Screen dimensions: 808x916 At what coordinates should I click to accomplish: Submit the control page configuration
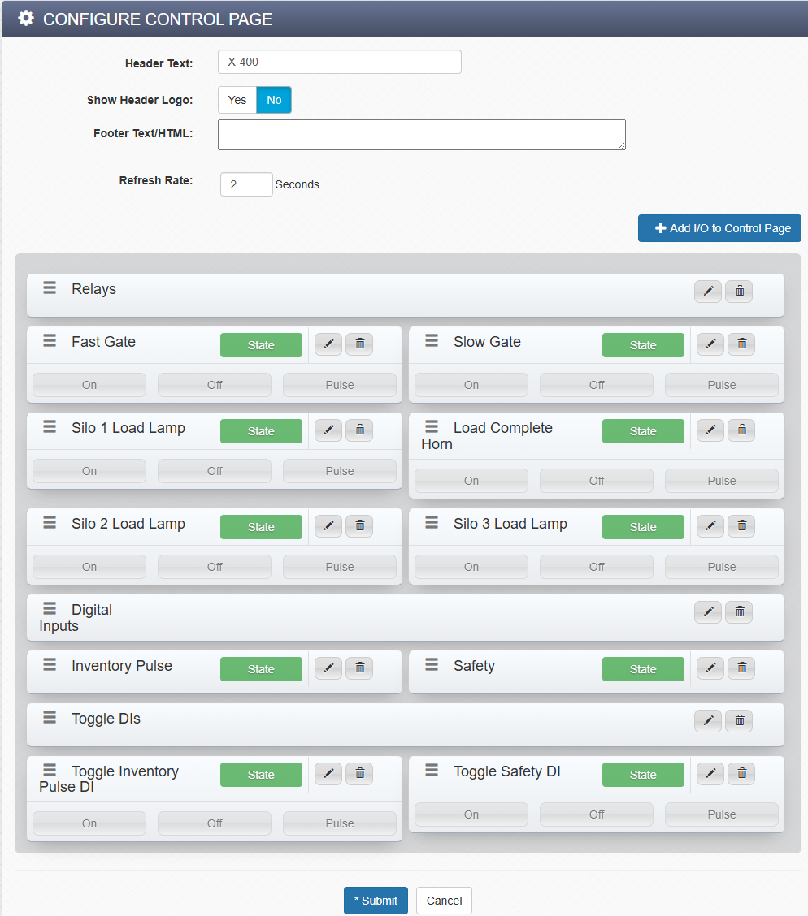376,901
